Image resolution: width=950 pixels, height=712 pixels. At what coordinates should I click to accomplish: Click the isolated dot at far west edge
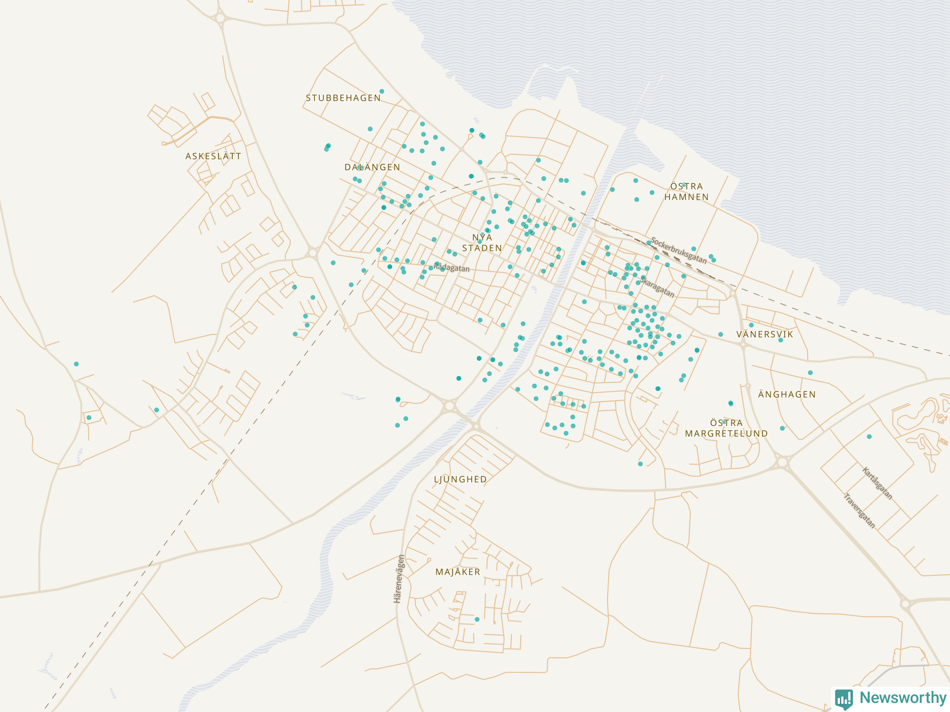point(76,364)
